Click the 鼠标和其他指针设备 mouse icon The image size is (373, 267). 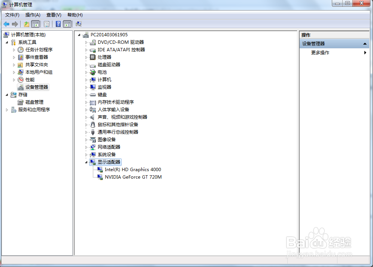coord(93,125)
